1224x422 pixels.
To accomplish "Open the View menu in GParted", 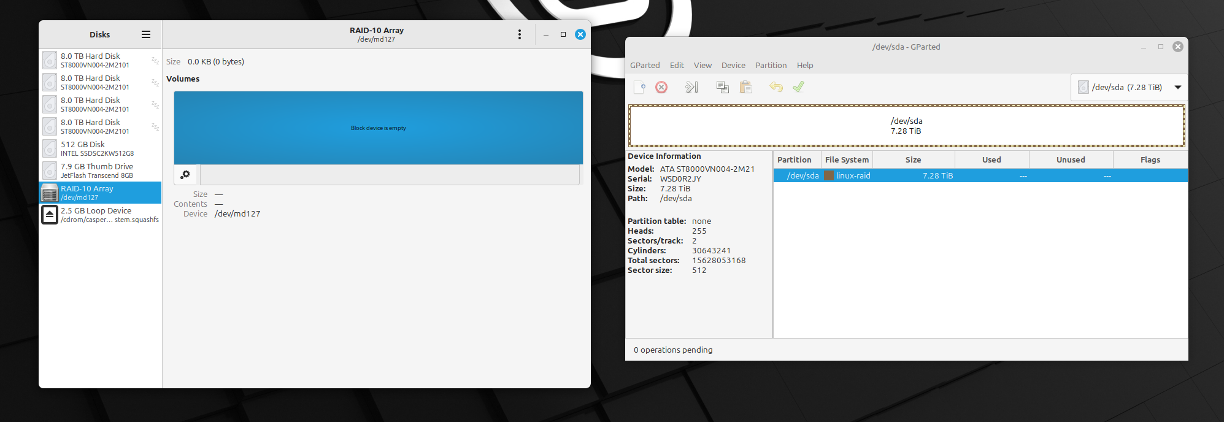I will point(702,65).
